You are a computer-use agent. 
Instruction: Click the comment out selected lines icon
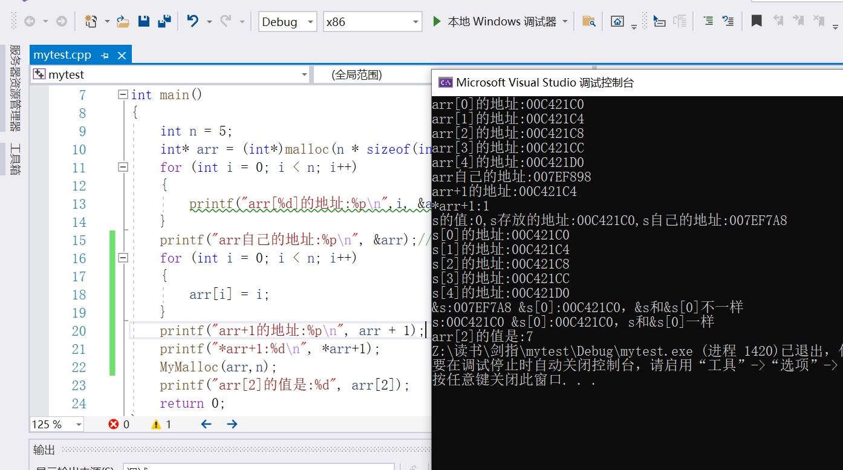tap(728, 21)
